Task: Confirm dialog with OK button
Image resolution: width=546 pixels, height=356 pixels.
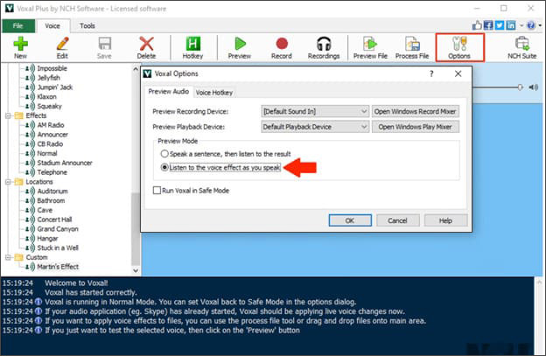Action: click(x=350, y=220)
